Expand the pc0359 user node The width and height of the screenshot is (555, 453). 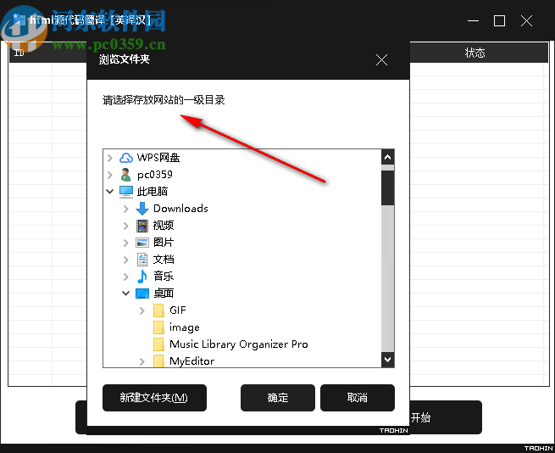109,175
